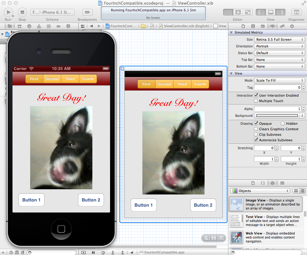Open the Orientation Portrait dropdown
The width and height of the screenshot is (307, 255).
(x=279, y=46)
